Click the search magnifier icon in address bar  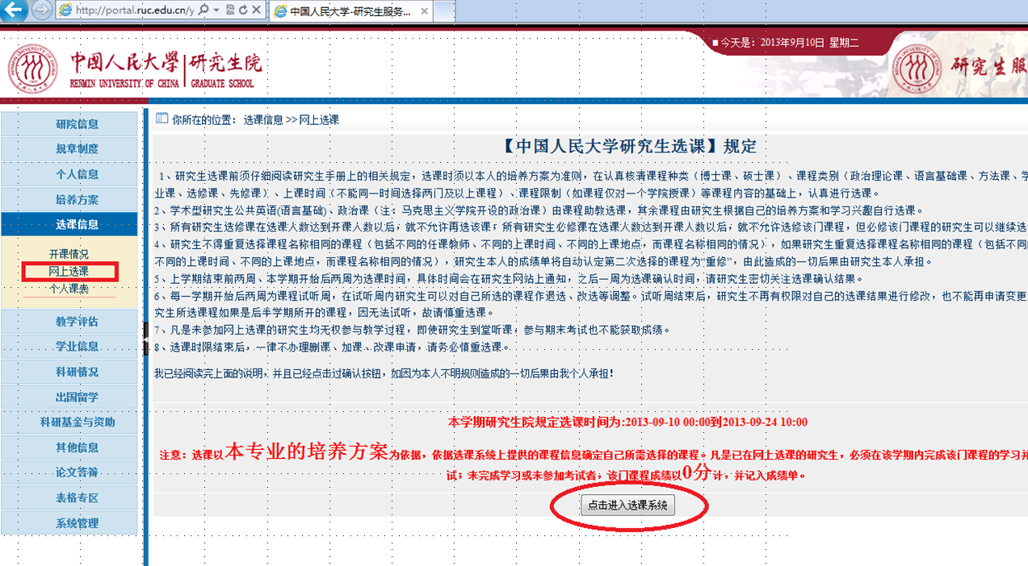point(203,10)
